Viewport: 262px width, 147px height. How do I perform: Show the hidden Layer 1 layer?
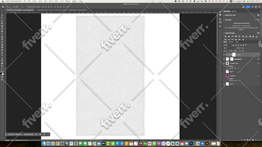pyautogui.click(x=224, y=71)
